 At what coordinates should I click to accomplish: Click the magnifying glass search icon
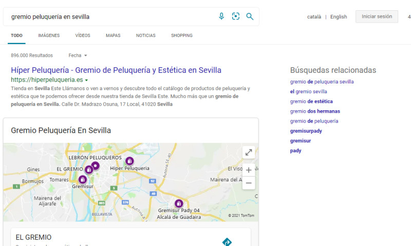tap(250, 16)
